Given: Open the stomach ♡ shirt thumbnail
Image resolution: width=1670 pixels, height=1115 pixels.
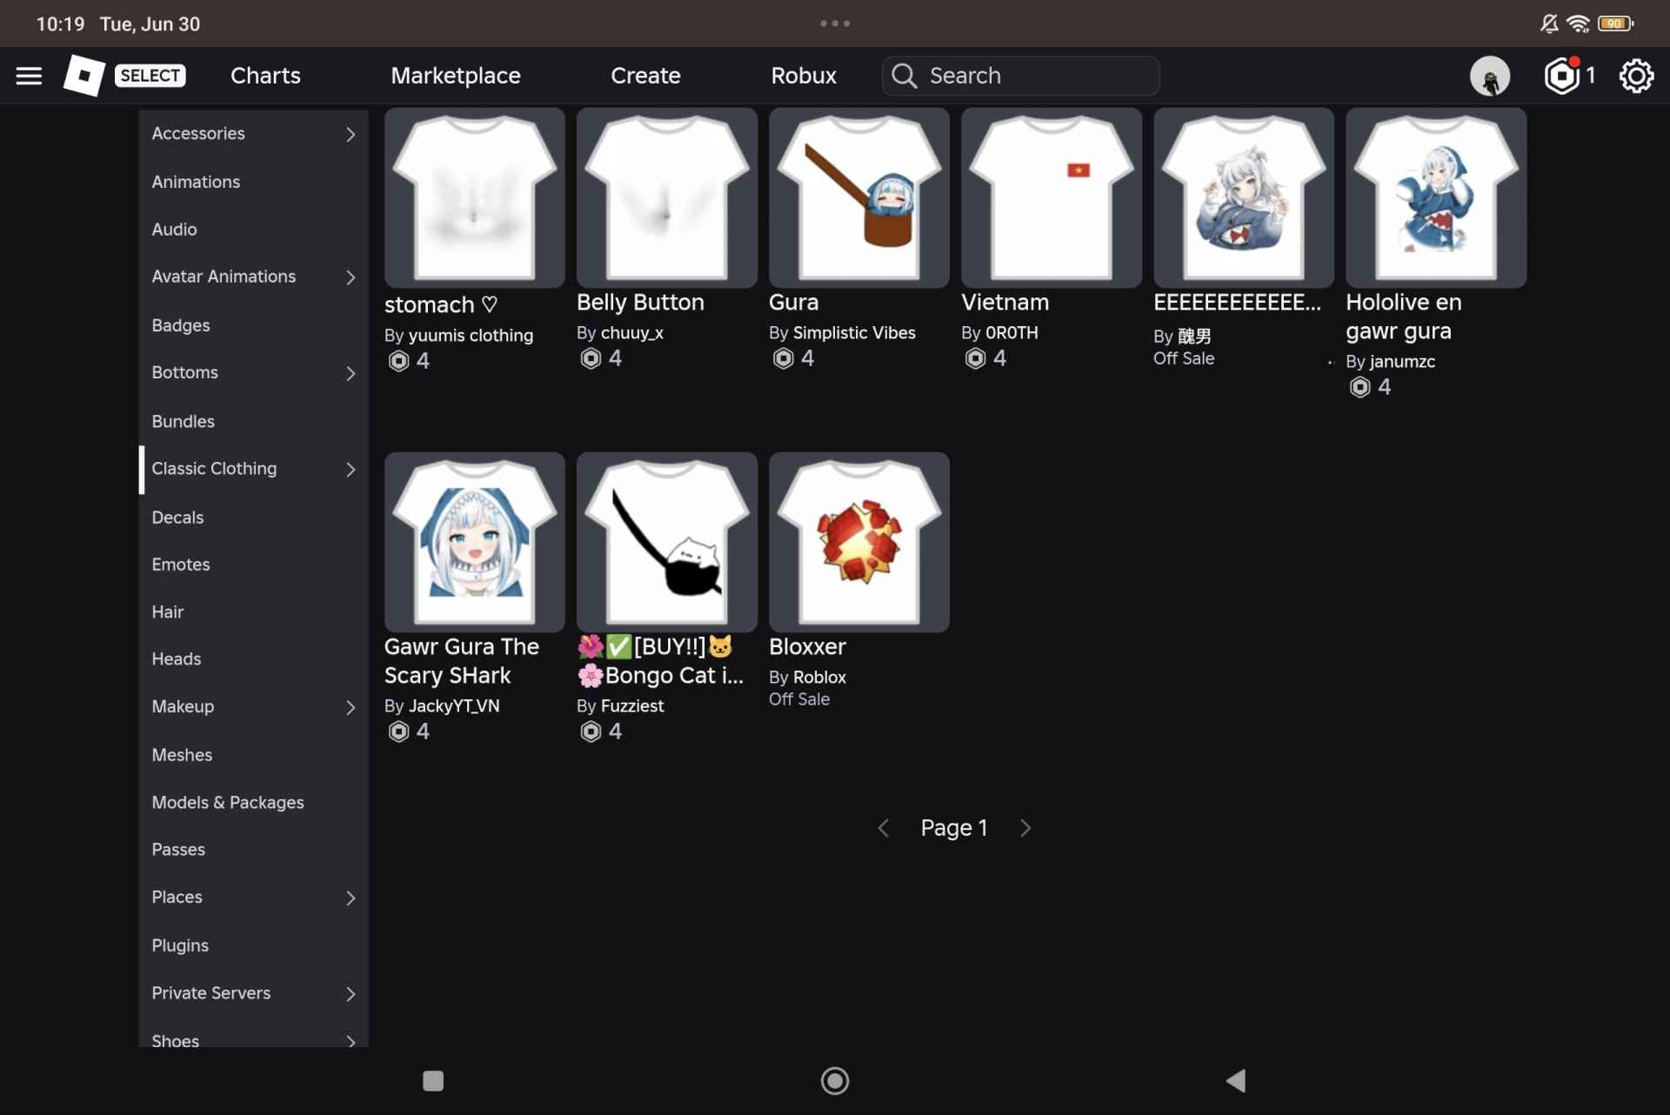Looking at the screenshot, I should click(475, 197).
